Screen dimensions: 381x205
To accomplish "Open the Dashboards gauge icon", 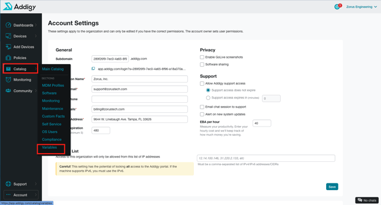I will point(8,25).
